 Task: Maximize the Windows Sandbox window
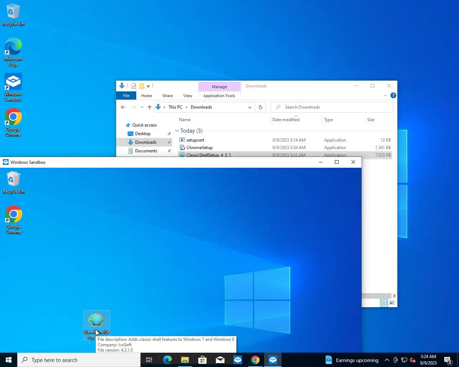[337, 162]
